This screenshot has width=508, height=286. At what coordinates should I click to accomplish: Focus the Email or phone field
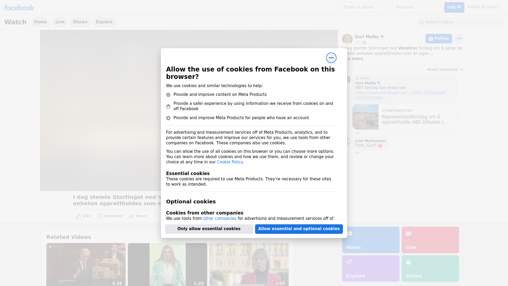click(x=365, y=7)
